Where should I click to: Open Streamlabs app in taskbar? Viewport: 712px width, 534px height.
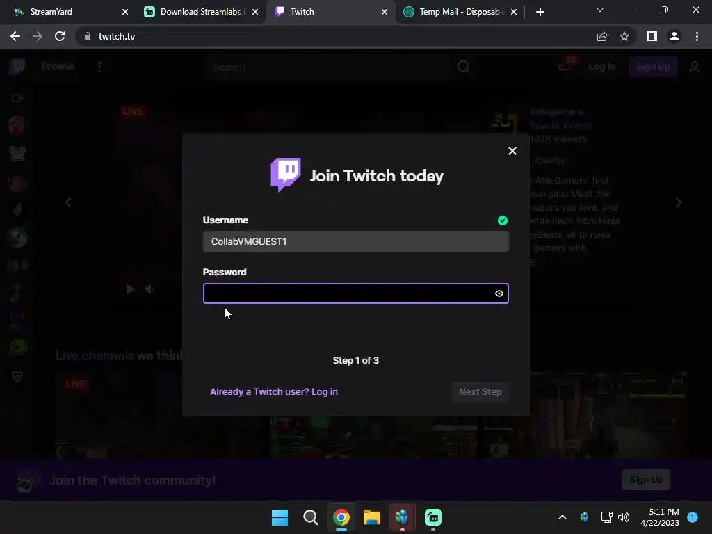click(432, 517)
